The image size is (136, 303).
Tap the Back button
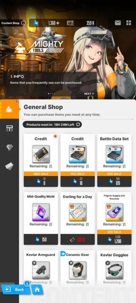click(x=15, y=289)
